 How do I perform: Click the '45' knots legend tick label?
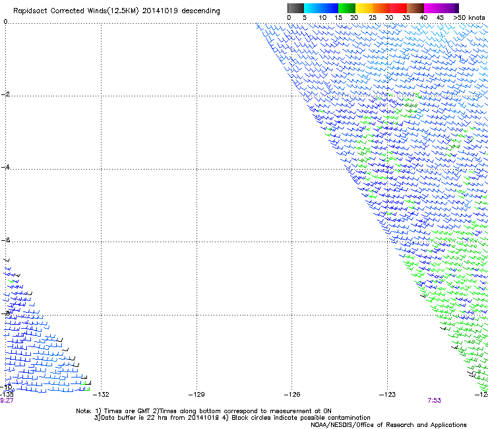[440, 18]
